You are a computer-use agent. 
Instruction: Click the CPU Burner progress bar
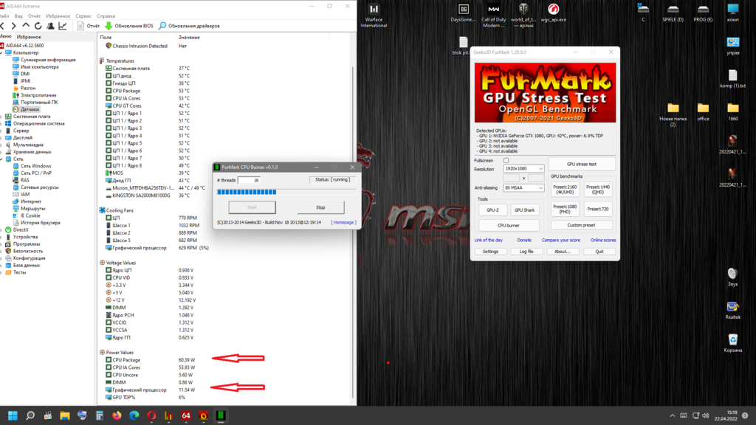click(286, 192)
